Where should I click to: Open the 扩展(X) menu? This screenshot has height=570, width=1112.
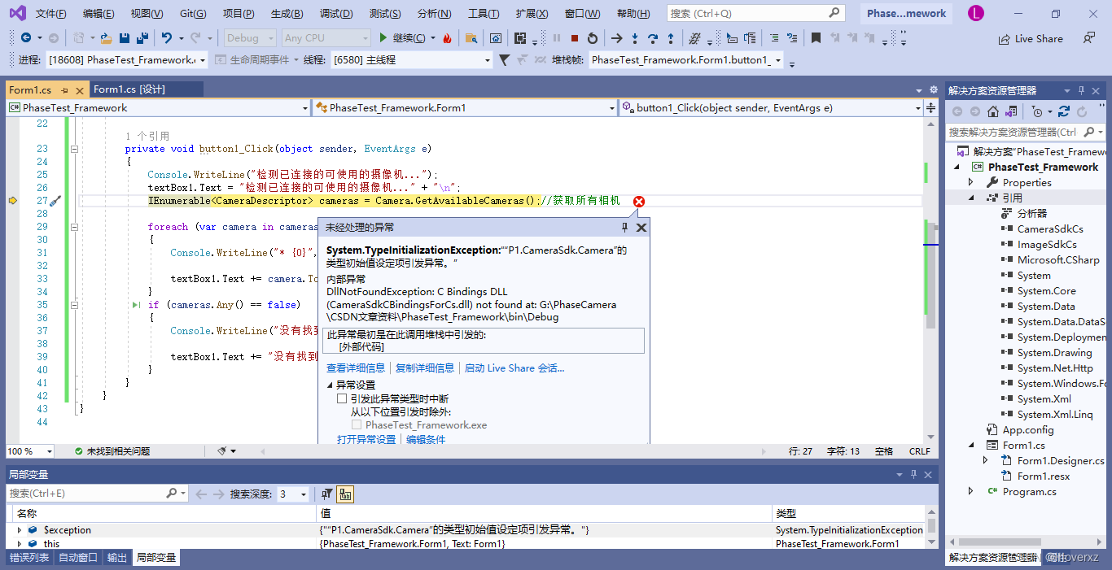coord(532,14)
